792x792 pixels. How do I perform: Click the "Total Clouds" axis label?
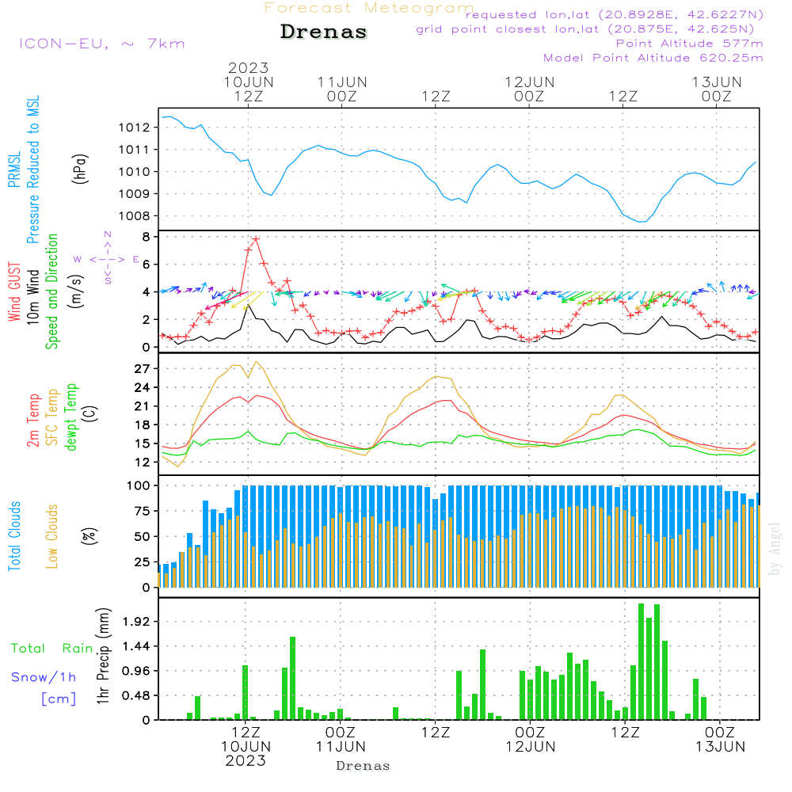pyautogui.click(x=15, y=536)
